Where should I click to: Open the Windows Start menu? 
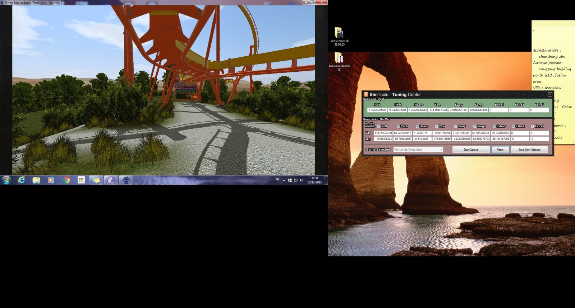click(6, 180)
